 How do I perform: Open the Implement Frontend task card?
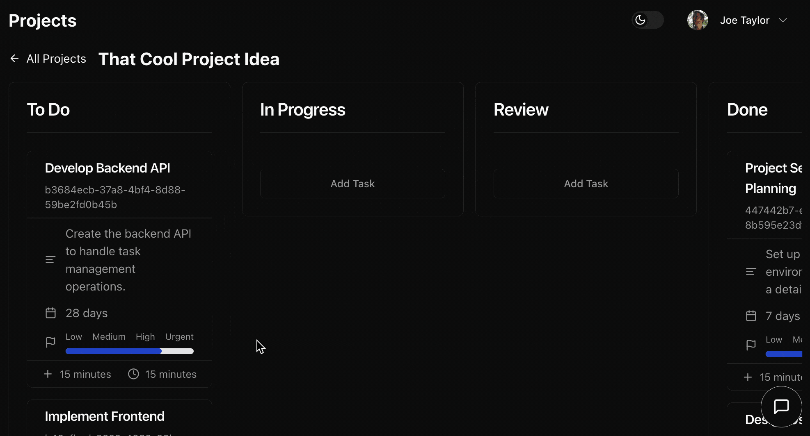105,416
